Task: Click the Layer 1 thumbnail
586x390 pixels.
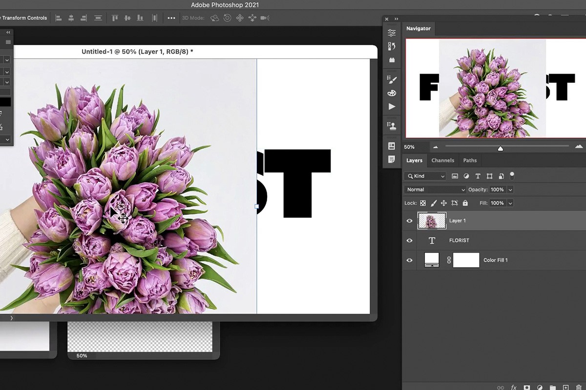Action: click(432, 221)
